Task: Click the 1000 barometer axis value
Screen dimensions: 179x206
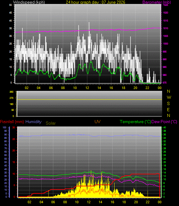Action: 165,44
